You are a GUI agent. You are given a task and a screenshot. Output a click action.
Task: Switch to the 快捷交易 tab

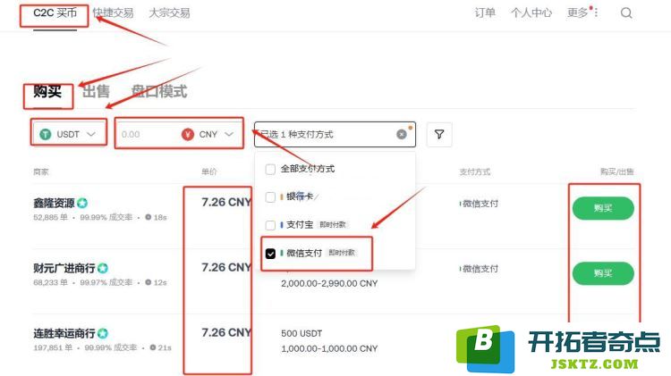coord(113,13)
